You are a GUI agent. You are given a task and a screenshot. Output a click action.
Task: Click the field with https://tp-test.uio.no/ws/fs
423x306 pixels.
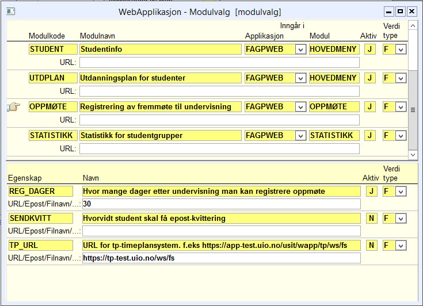pyautogui.click(x=222, y=258)
